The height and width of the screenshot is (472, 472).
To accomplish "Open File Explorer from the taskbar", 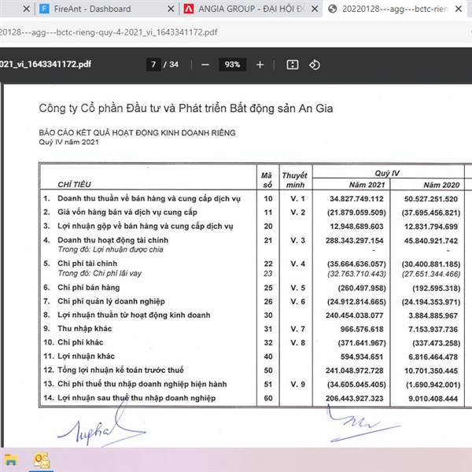I will point(10,460).
